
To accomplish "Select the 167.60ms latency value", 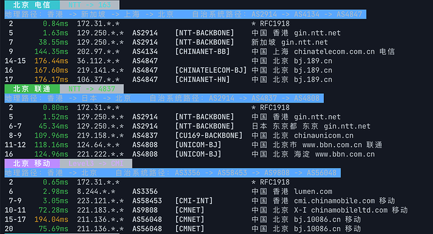I will pos(51,71).
